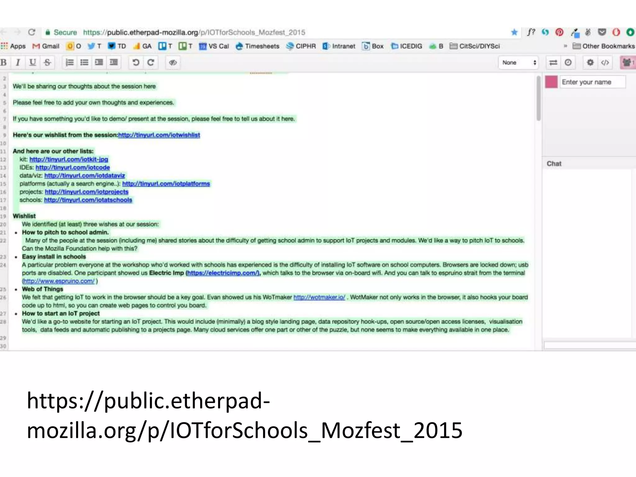Bookmark this page with the star
Screen dimensions: 636x477
pos(514,32)
